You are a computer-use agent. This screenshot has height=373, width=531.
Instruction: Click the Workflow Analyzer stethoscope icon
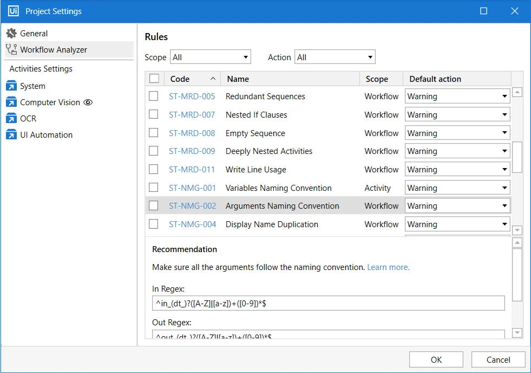point(11,49)
